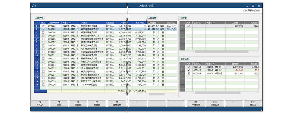This screenshot has width=294, height=115.
Task: Uncheck 債権伝票 消込 for 000078
Action: pyautogui.click(x=189, y=74)
